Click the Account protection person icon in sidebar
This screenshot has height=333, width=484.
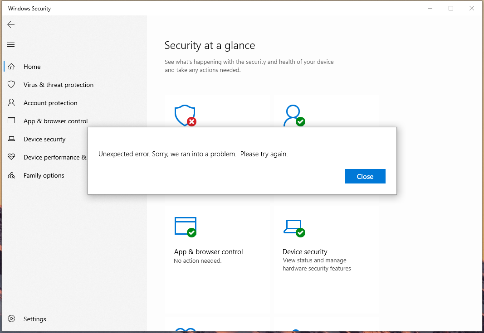(x=11, y=103)
